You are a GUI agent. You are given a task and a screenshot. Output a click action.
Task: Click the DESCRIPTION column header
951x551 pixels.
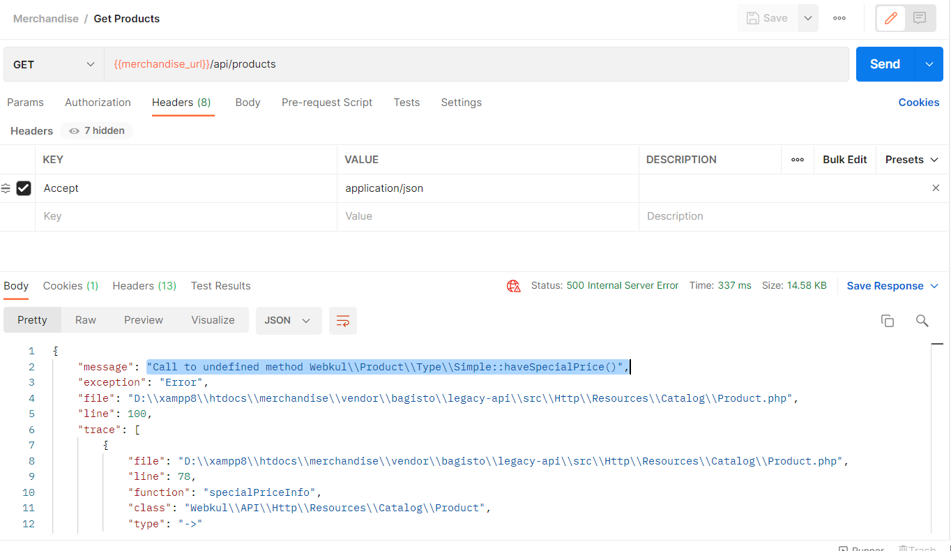pyautogui.click(x=681, y=160)
